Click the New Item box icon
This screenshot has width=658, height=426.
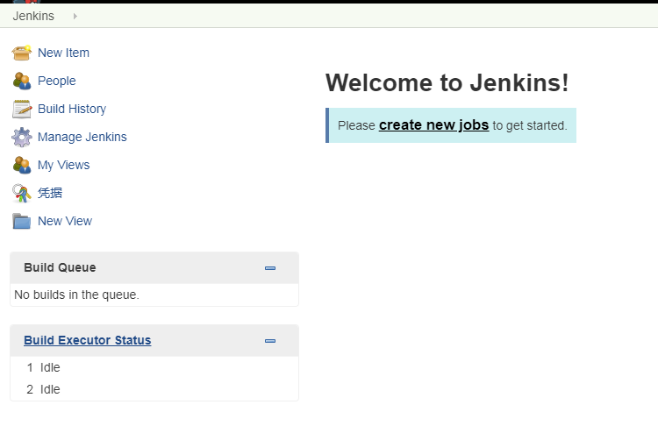(x=21, y=53)
